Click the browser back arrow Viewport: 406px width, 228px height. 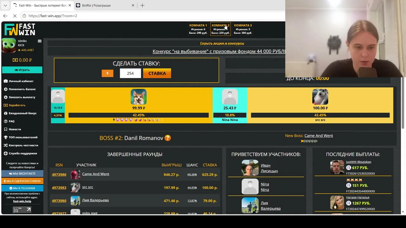pos(5,16)
